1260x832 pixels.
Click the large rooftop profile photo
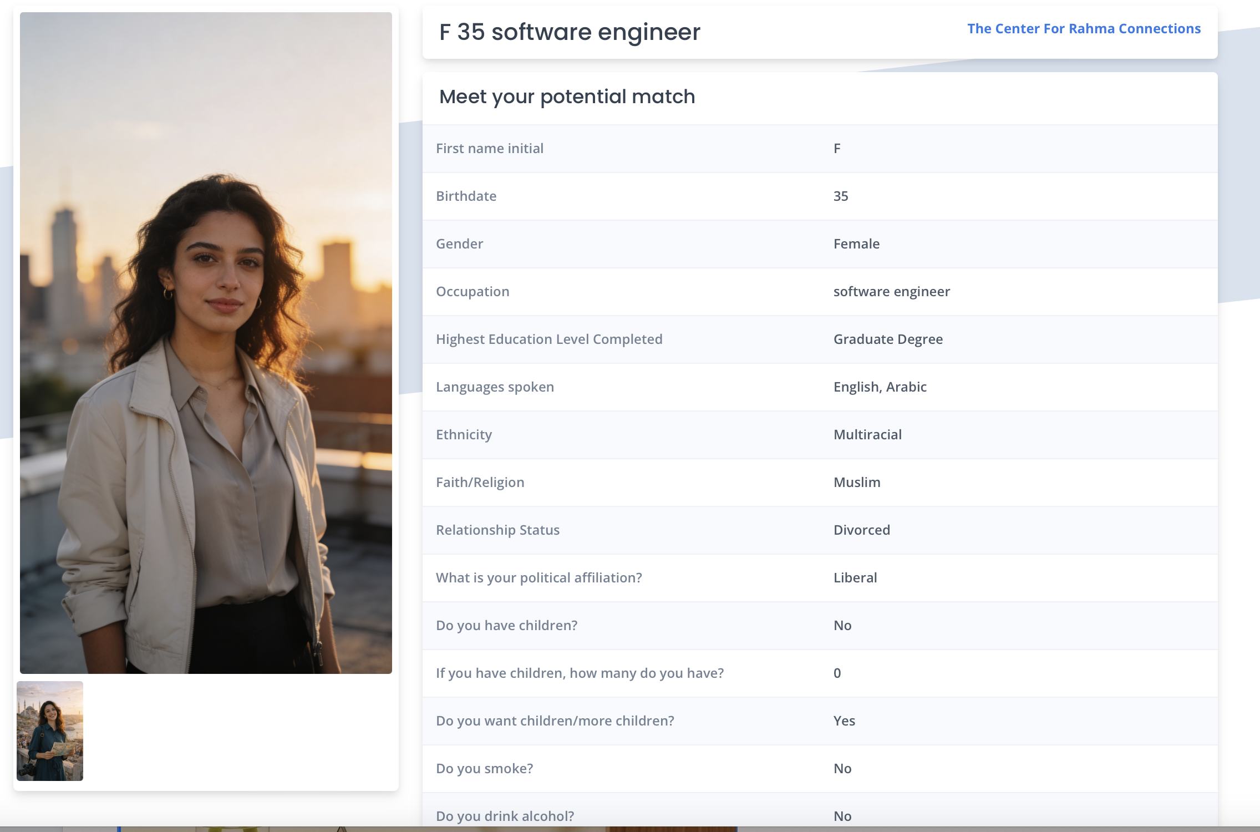tap(206, 343)
